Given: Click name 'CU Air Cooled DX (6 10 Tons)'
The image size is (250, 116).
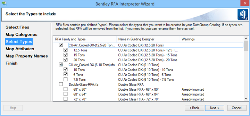Looking at the screenshot, I should 138,65.
